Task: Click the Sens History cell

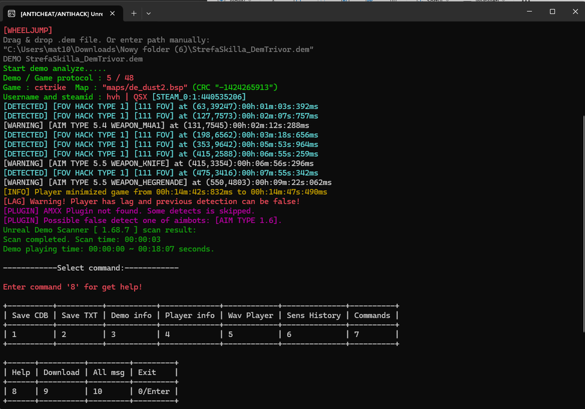Action: (314, 315)
